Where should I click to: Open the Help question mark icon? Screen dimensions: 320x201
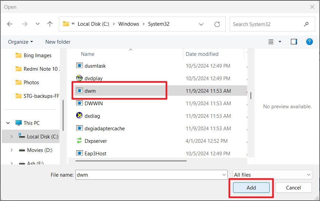click(309, 42)
